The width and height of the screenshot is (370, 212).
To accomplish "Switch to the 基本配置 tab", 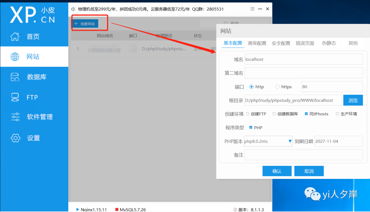I will (233, 43).
